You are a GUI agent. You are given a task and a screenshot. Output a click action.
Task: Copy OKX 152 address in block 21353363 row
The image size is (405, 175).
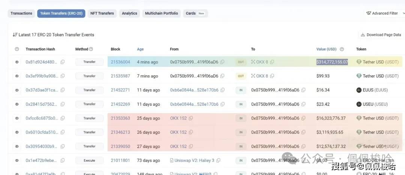coord(191,118)
